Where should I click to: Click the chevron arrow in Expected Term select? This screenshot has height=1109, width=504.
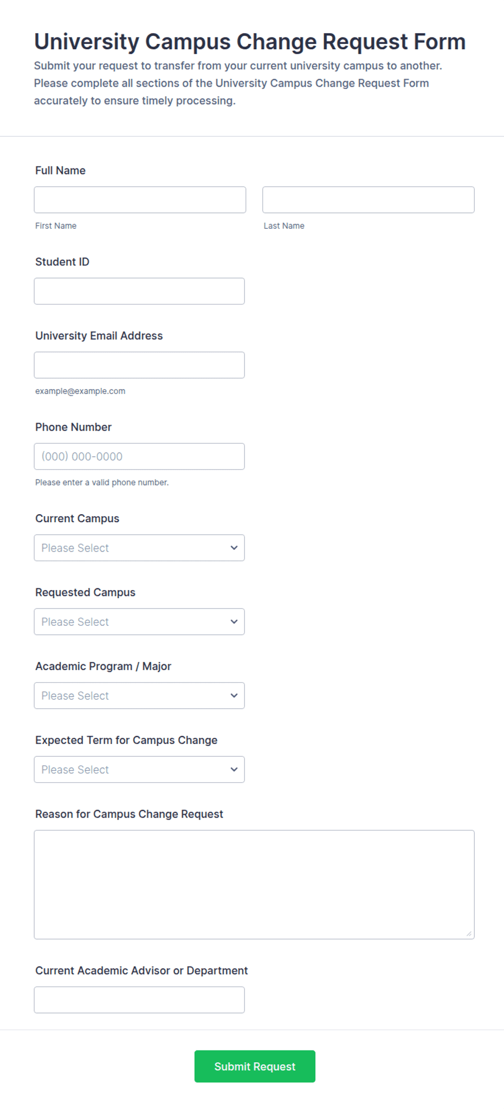[x=234, y=769]
